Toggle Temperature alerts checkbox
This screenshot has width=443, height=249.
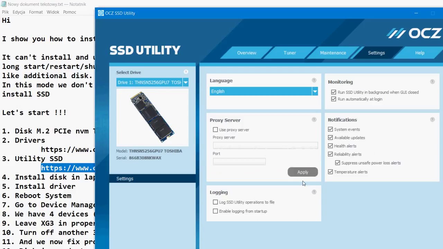point(330,172)
